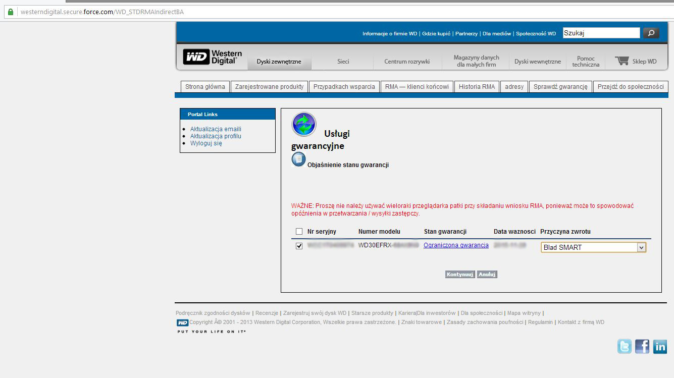Open the Sklep WD shopping cart icon
This screenshot has height=378, width=674.
coord(621,61)
